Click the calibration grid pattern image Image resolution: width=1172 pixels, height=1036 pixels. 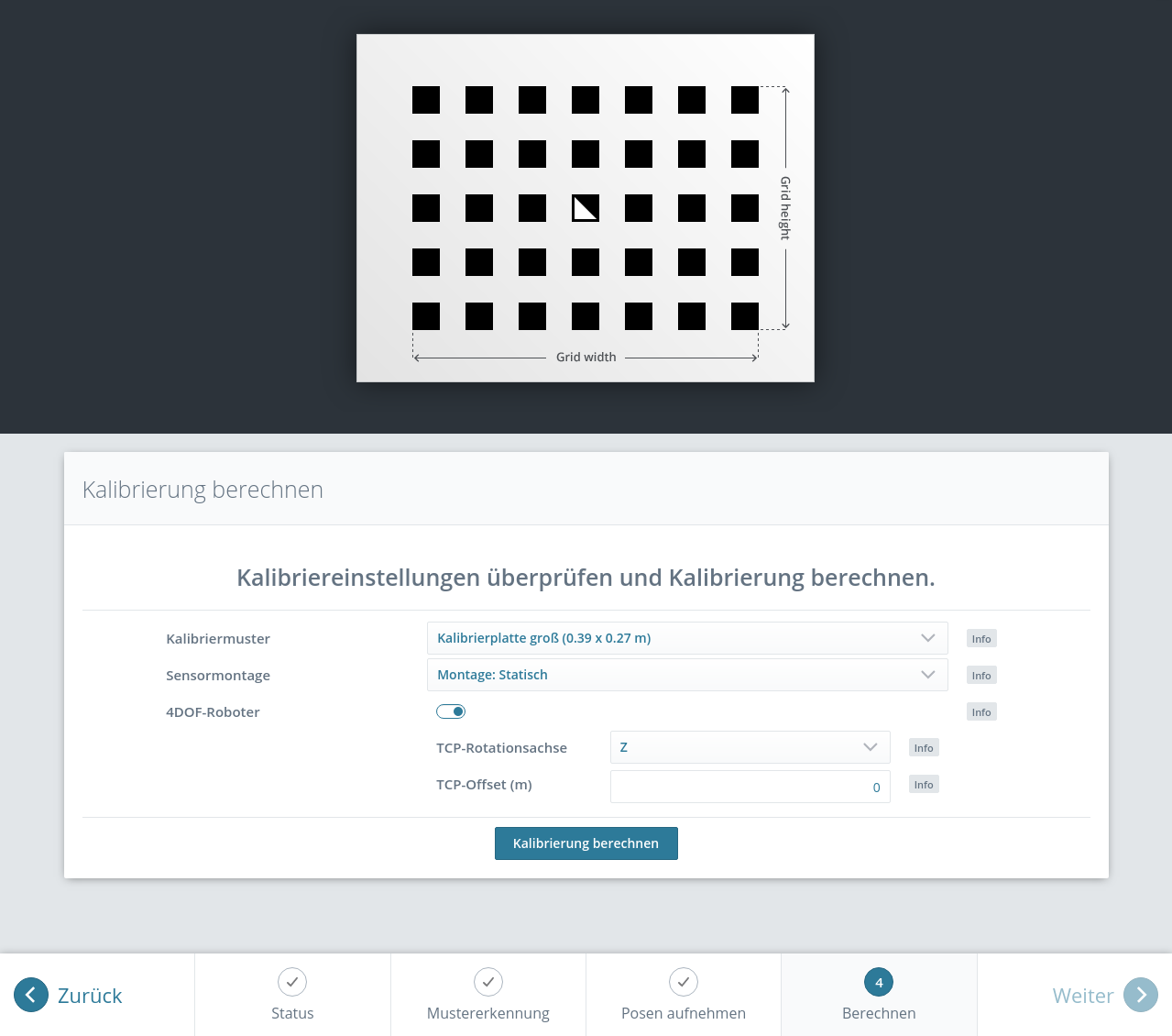[x=586, y=206]
